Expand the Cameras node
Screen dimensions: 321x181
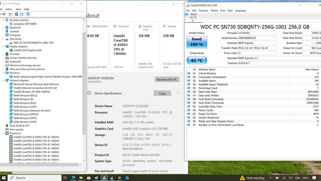tap(3, 31)
